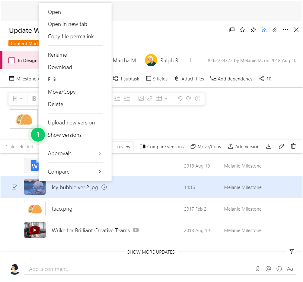Click the Add a comment field
Image resolution: width=303 pixels, height=282 pixels.
(x=139, y=269)
